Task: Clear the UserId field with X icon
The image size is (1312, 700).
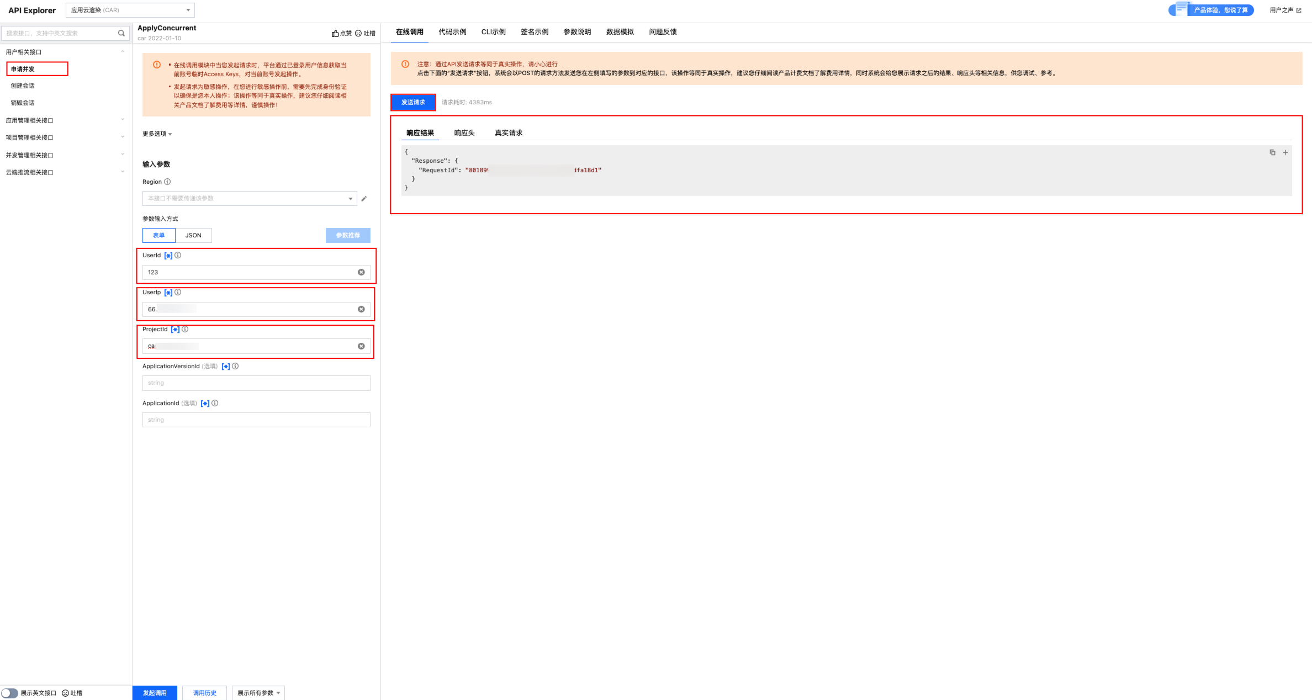Action: (x=361, y=272)
